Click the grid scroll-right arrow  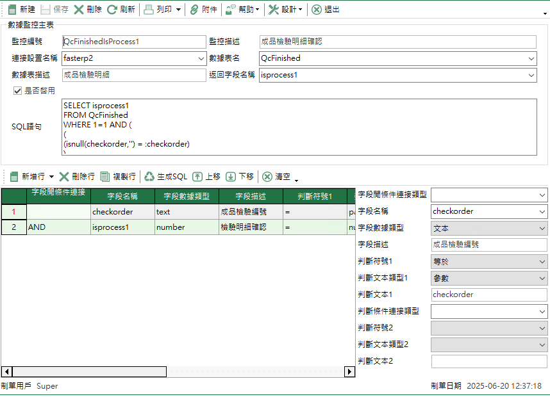pos(349,371)
